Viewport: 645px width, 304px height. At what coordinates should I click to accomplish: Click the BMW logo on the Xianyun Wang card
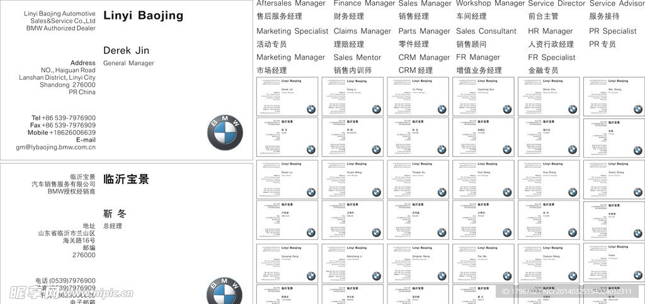[x=573, y=276]
